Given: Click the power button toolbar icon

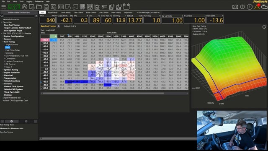Looking at the screenshot, I should click(25, 7).
